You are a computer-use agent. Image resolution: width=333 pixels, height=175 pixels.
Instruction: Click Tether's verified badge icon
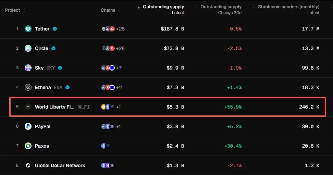coord(54,29)
